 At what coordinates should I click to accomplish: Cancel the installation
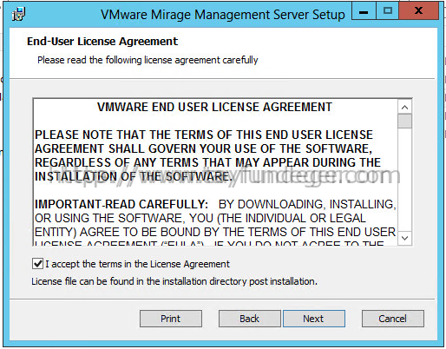pyautogui.click(x=393, y=319)
